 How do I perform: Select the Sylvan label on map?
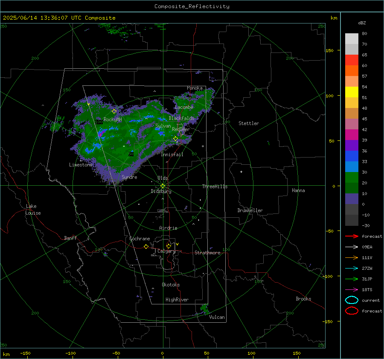pyautogui.click(x=163, y=126)
